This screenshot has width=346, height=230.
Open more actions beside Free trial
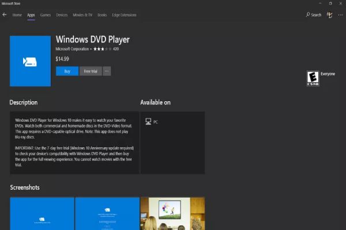point(107,71)
